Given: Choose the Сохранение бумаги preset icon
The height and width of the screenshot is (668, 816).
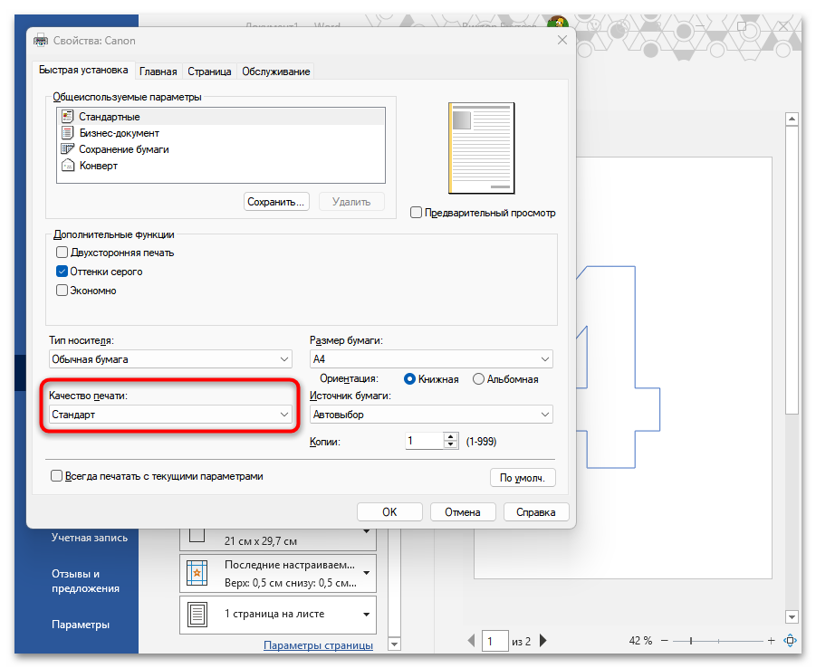Looking at the screenshot, I should pyautogui.click(x=67, y=149).
